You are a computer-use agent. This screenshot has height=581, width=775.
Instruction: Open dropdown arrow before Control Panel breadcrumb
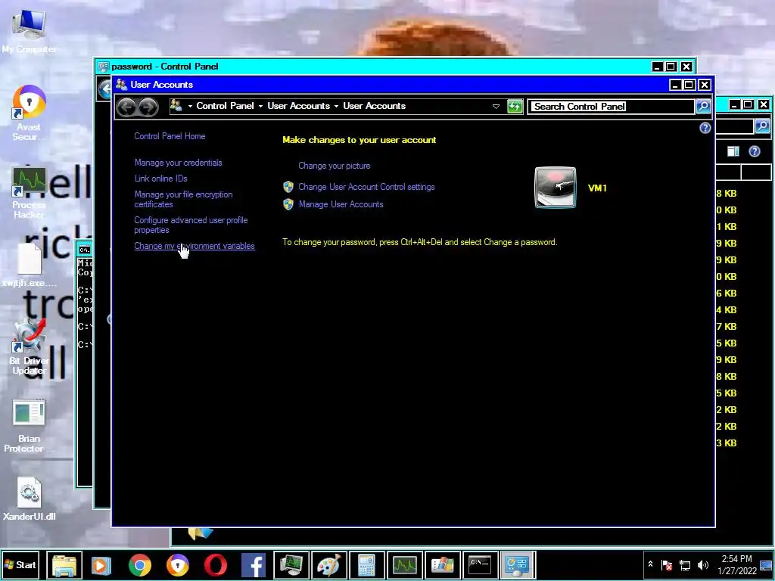coord(190,106)
